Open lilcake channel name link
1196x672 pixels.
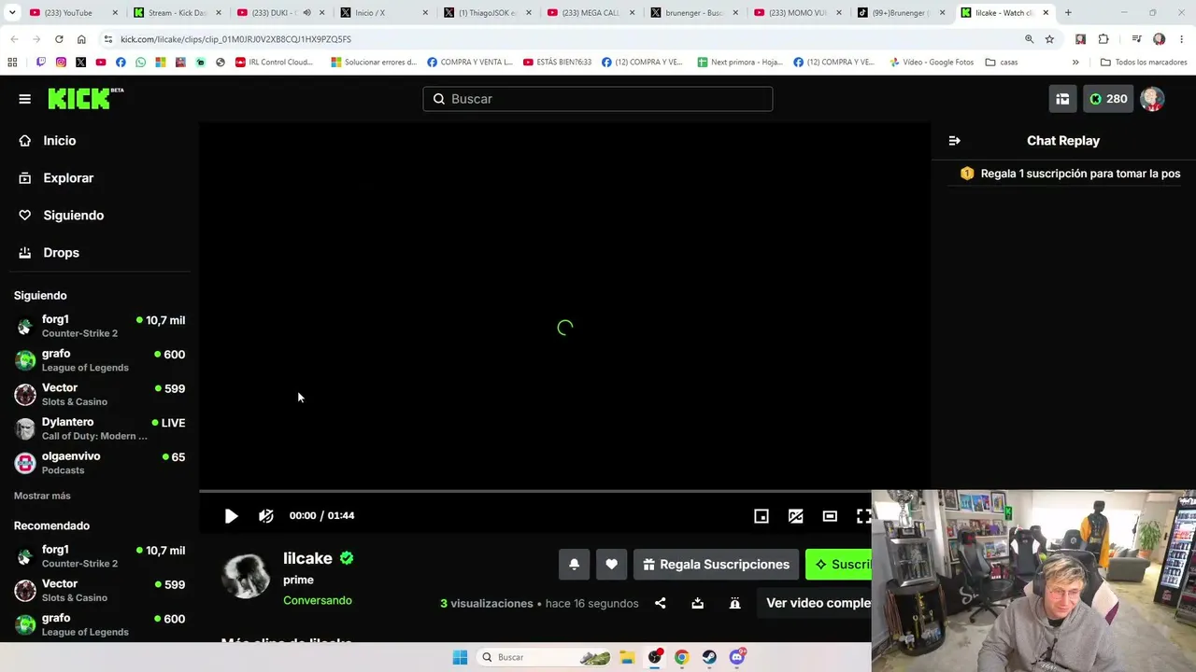[307, 558]
